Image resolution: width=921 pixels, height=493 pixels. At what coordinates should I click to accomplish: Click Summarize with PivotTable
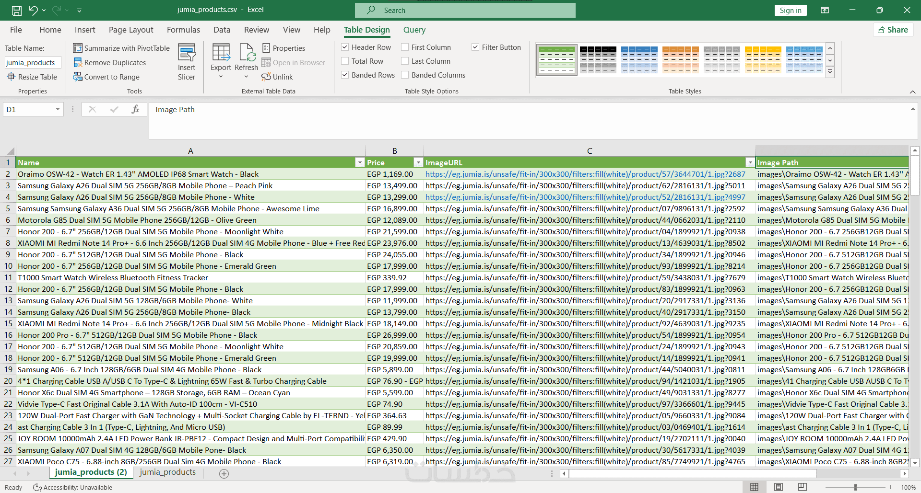121,48
